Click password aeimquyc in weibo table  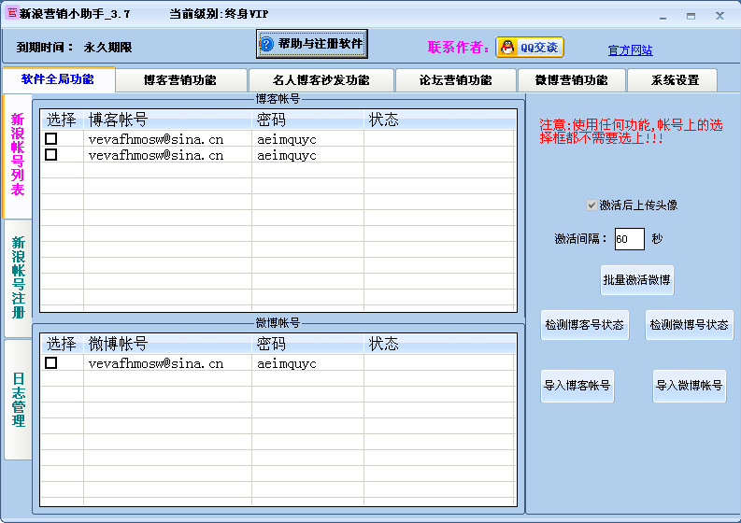point(287,364)
